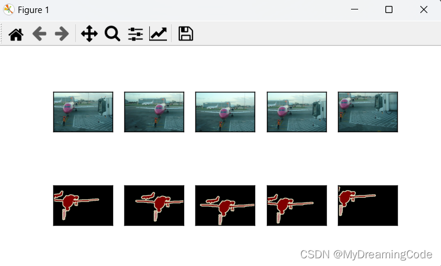Click the second airplane photo in top row
The width and height of the screenshot is (441, 266).
click(x=154, y=112)
